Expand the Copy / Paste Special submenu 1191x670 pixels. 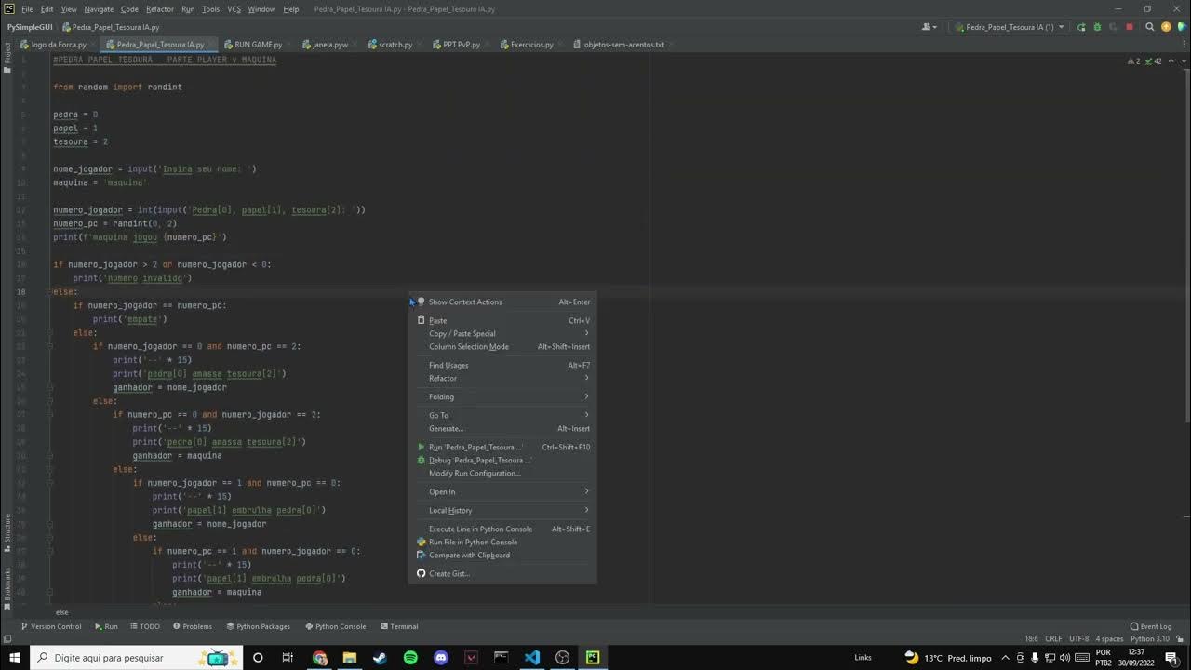pyautogui.click(x=502, y=334)
